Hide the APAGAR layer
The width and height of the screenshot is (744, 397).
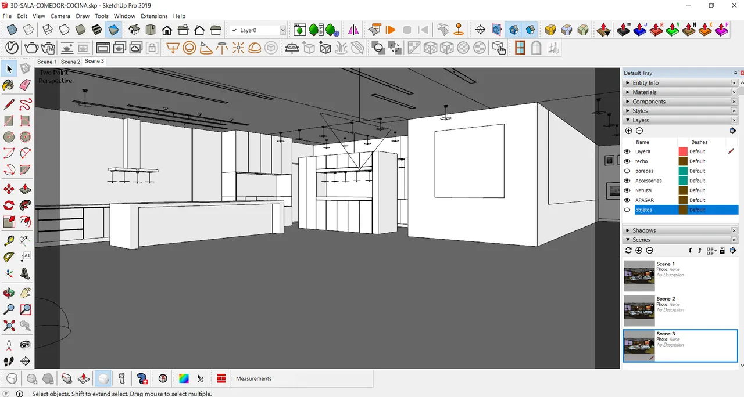[627, 200]
